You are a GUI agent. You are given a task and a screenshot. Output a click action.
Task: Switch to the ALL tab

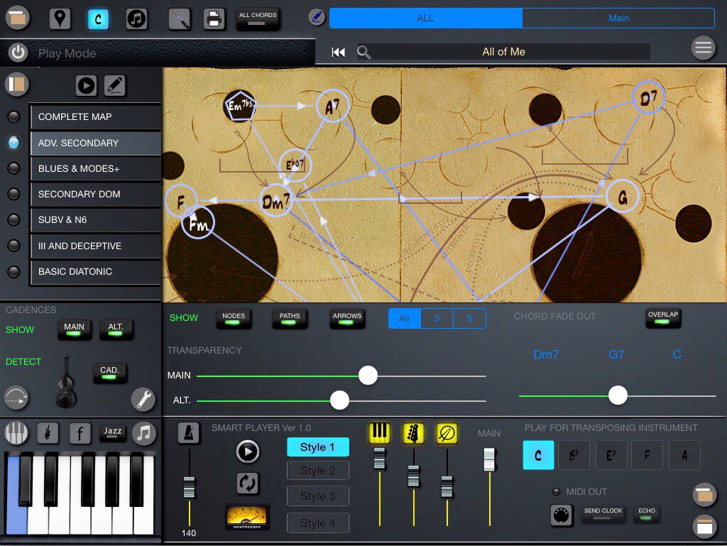coord(426,18)
